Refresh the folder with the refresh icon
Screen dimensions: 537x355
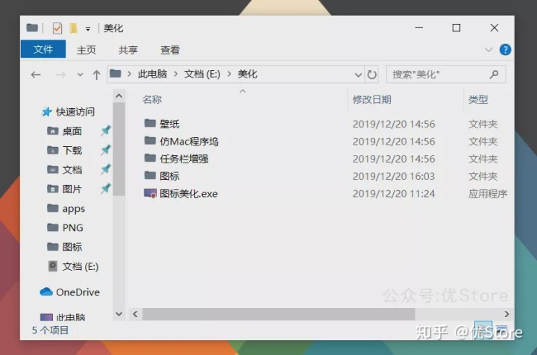pyautogui.click(x=372, y=75)
